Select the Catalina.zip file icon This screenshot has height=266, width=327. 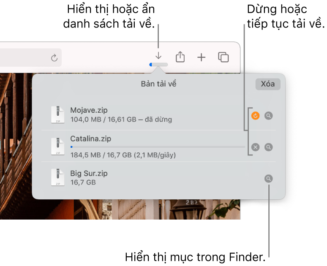[58, 147]
